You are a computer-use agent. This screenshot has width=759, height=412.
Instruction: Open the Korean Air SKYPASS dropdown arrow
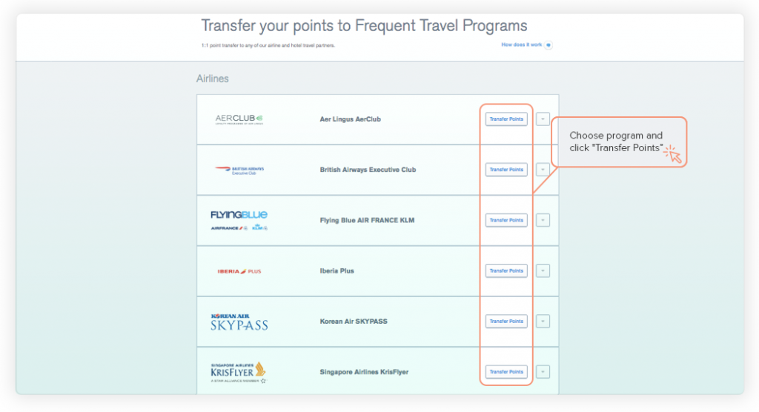(543, 322)
